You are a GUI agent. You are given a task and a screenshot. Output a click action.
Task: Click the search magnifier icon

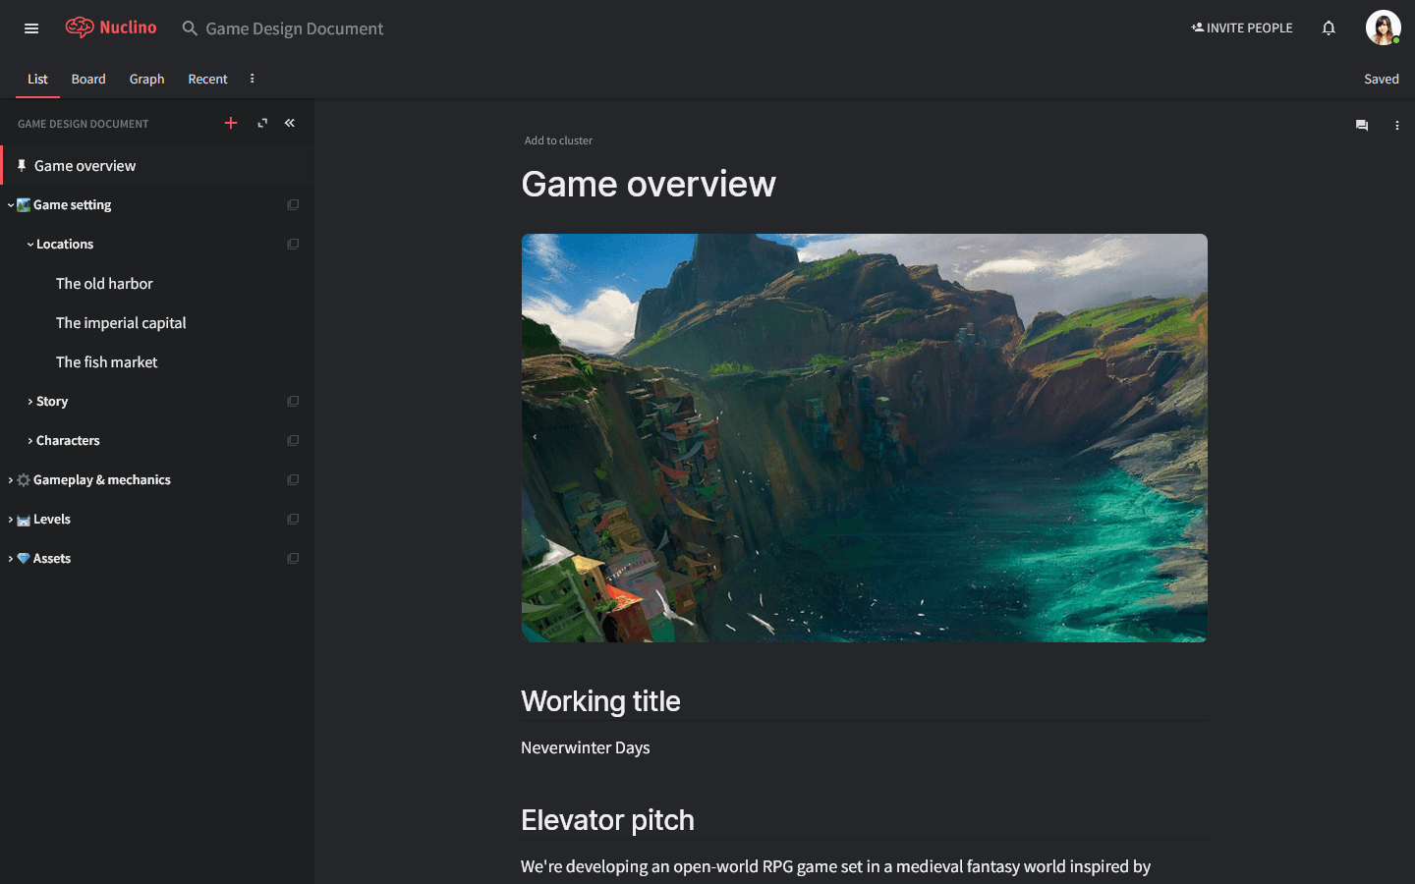pyautogui.click(x=189, y=28)
